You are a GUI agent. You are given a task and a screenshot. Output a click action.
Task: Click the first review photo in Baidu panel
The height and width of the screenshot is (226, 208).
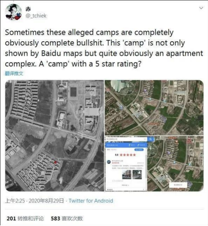click(126, 175)
